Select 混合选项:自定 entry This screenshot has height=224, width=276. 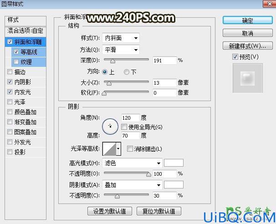click(26, 31)
